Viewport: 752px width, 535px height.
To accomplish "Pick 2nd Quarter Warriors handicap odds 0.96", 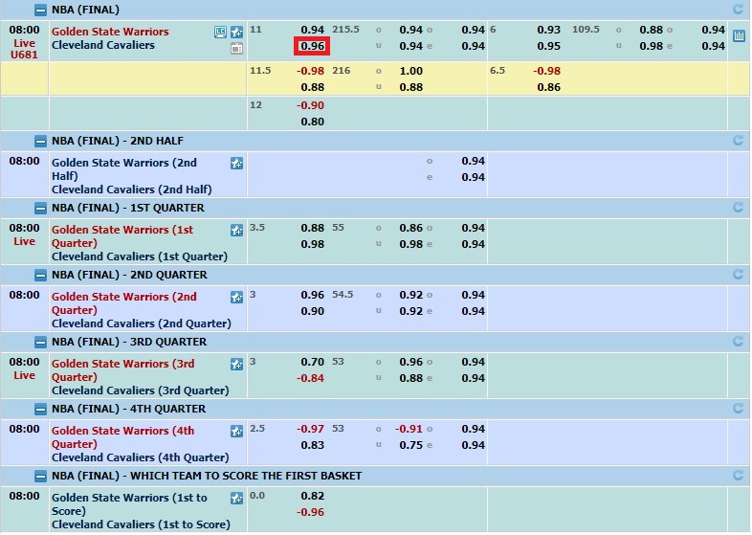I will (312, 295).
